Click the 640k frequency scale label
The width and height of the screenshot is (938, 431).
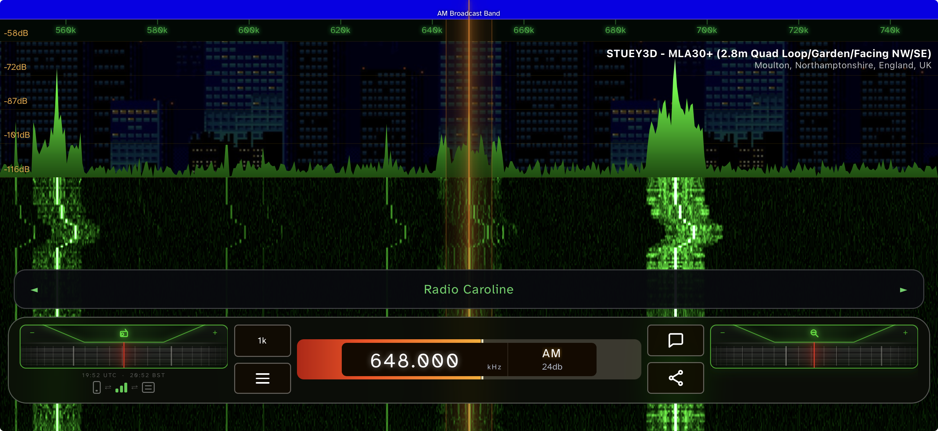pos(432,30)
